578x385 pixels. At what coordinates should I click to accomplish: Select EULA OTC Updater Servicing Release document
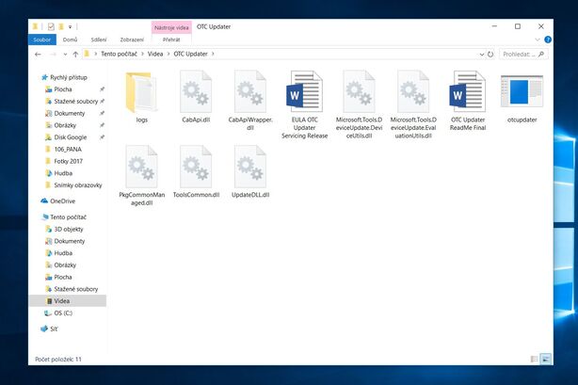click(x=304, y=104)
